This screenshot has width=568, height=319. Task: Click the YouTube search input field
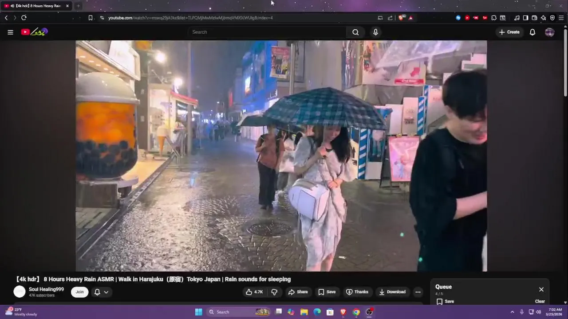[268, 32]
